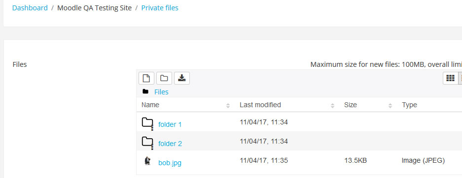Open Private files breadcrumb link

click(160, 8)
